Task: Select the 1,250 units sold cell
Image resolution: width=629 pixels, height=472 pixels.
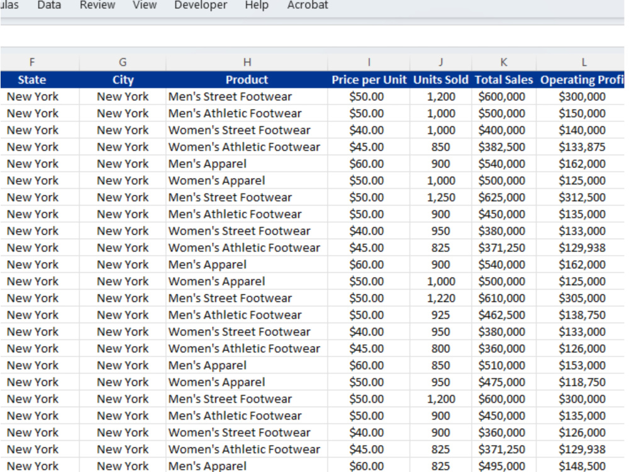Action: tap(441, 198)
